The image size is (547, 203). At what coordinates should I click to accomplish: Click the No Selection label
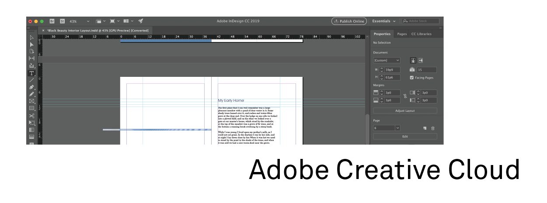tap(382, 43)
